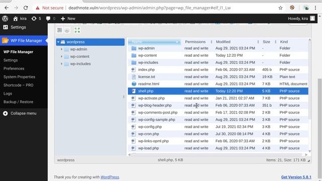Open Howdy, kira account menu
Image resolution: width=322 pixels, height=181 pixels.
pos(301,19)
